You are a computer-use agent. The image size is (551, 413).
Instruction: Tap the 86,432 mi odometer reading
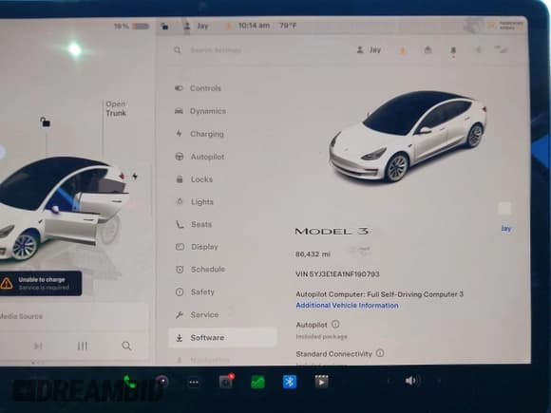click(x=313, y=253)
